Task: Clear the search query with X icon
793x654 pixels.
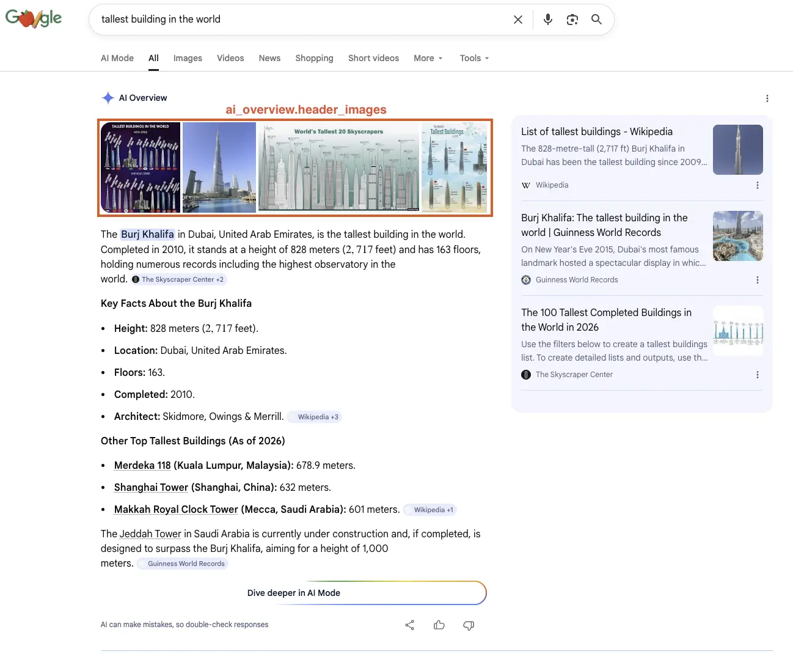Action: coord(518,20)
